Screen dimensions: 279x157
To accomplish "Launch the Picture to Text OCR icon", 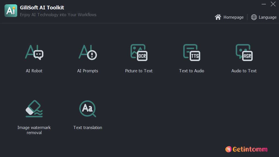I will 139,53.
